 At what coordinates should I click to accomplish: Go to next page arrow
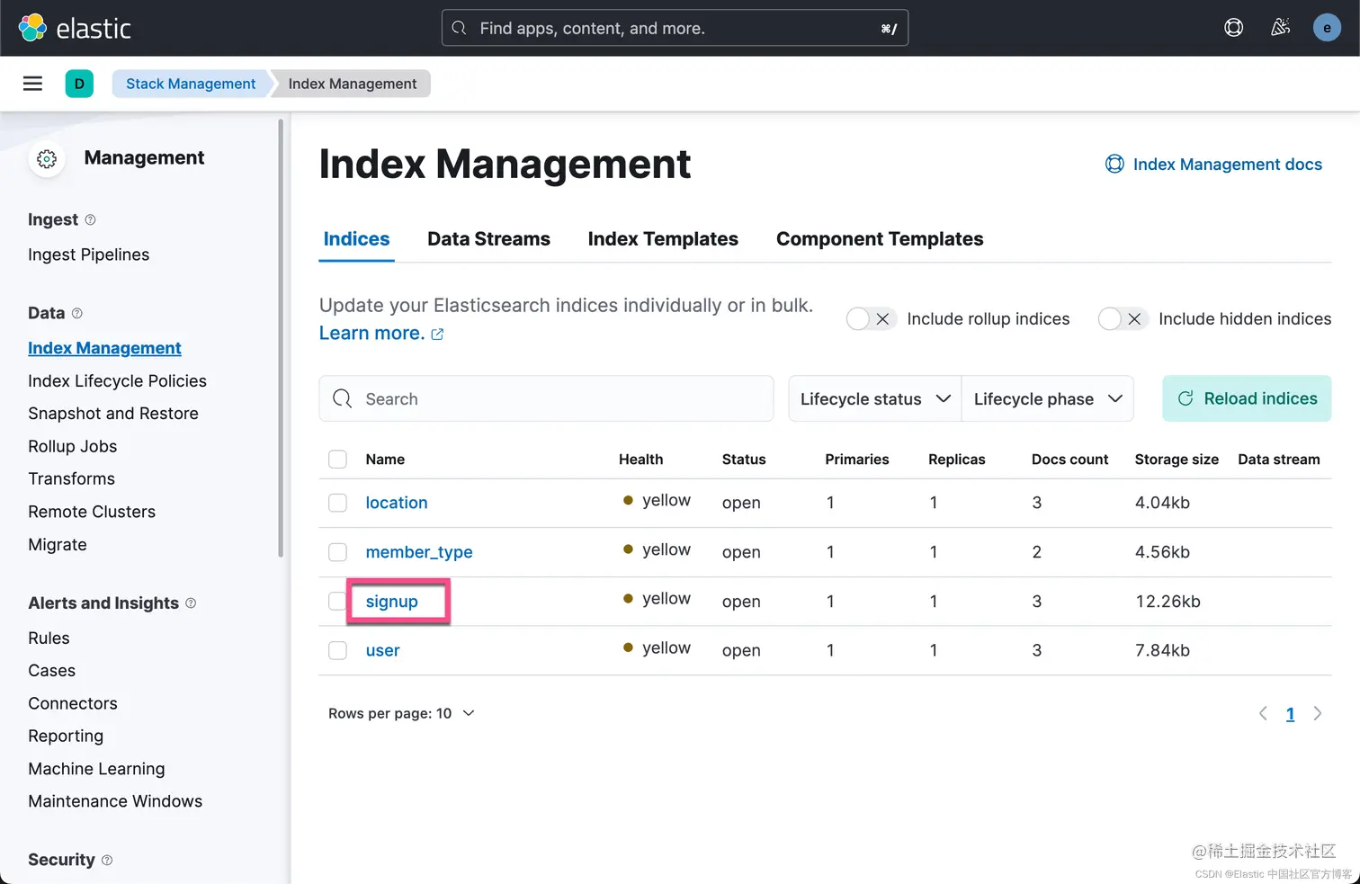click(x=1318, y=713)
